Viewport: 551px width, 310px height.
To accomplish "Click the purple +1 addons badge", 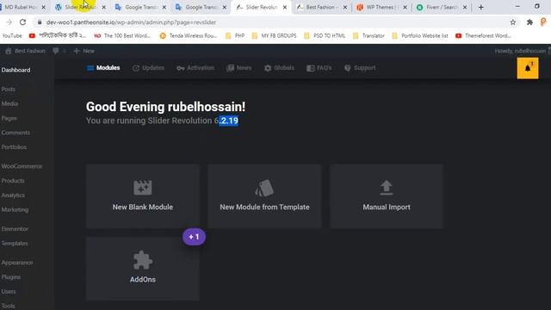I will [x=194, y=237].
